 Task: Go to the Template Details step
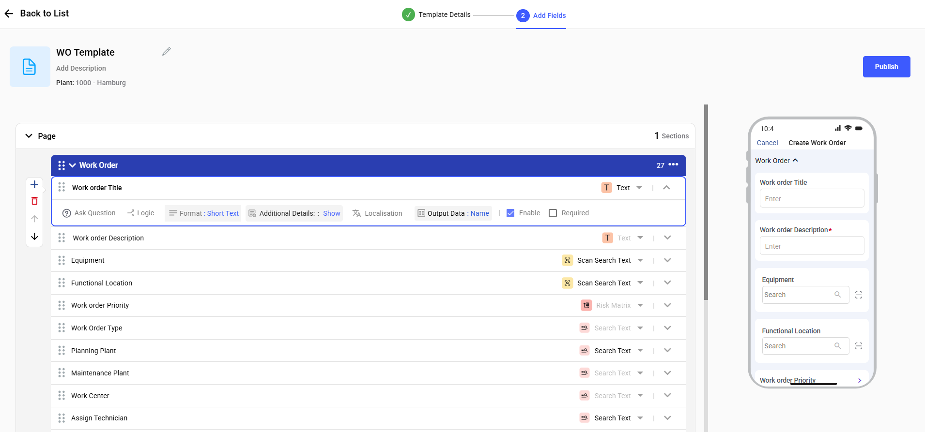[444, 15]
